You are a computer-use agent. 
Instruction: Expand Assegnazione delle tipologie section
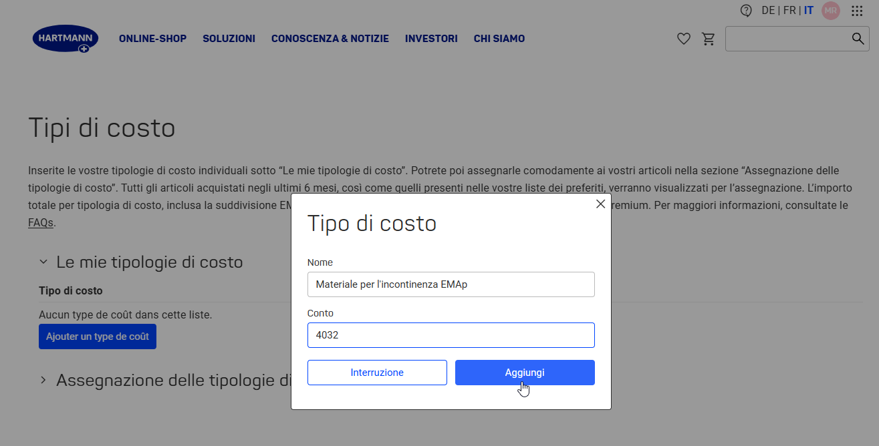click(43, 380)
